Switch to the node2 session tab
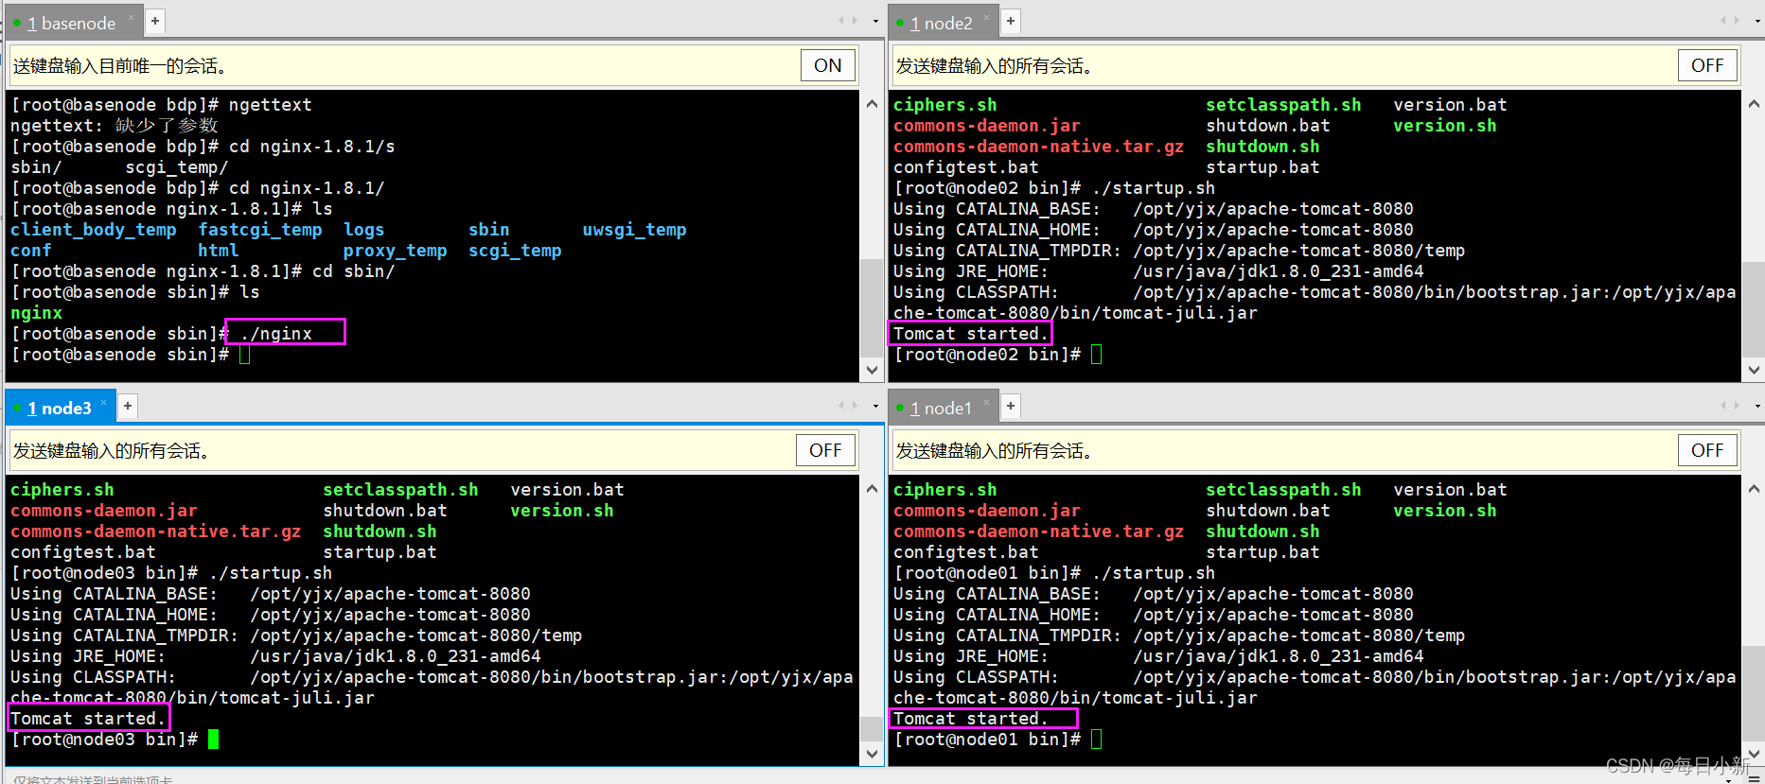The image size is (1765, 784). coord(941,24)
